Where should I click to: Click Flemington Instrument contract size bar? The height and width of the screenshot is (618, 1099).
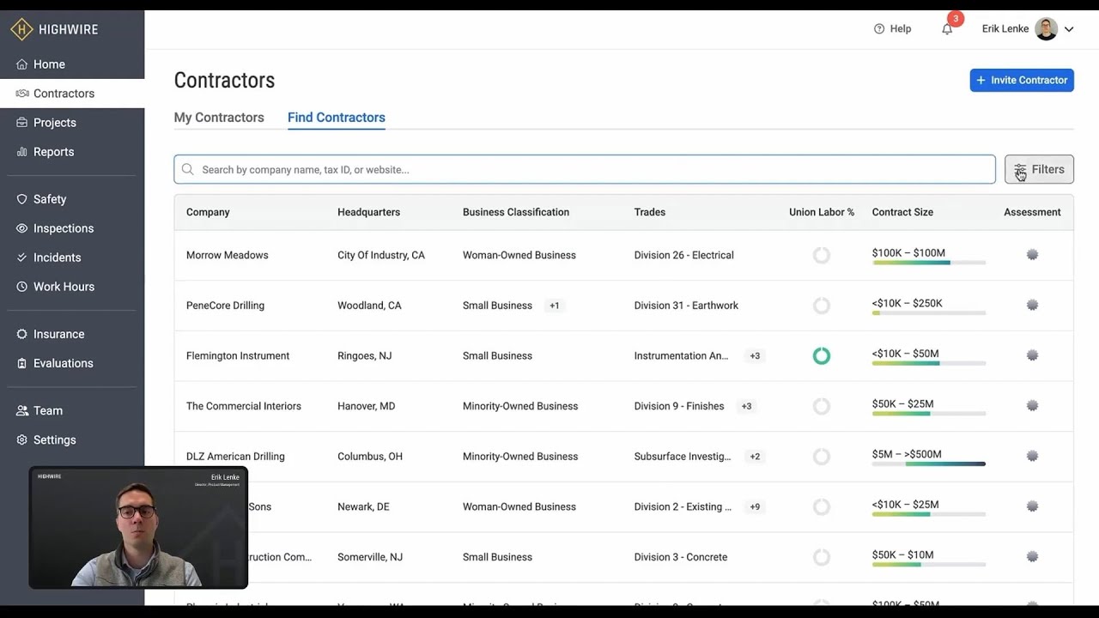pyautogui.click(x=929, y=362)
